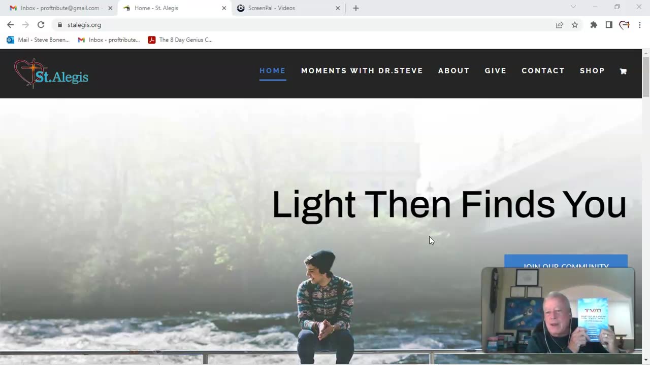Image resolution: width=650 pixels, height=365 pixels.
Task: Open Chrome side panel icon
Action: 609,25
